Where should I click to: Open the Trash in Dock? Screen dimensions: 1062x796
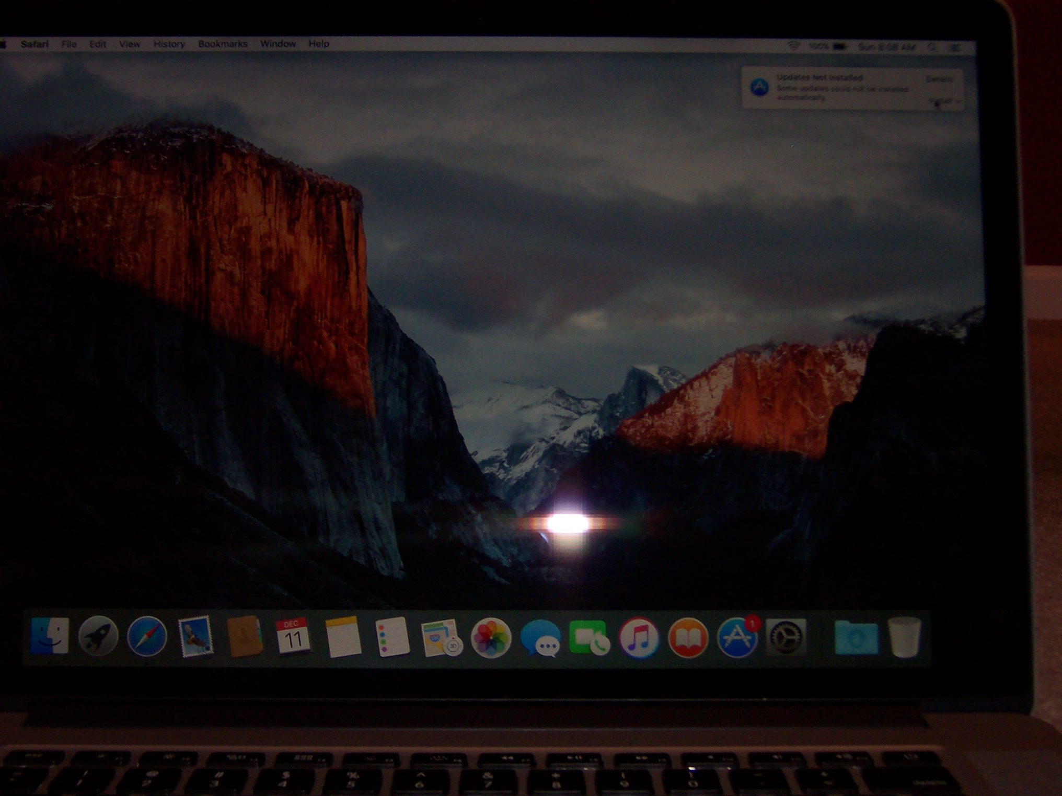905,637
